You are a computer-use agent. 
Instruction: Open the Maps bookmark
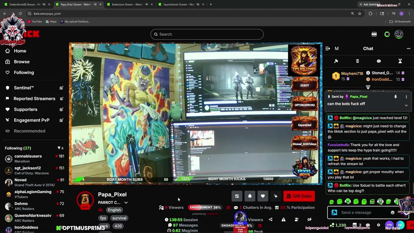51,22
